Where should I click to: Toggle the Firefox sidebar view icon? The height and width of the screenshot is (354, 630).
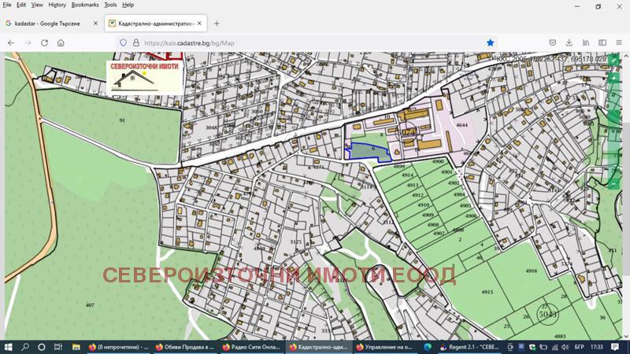point(602,42)
